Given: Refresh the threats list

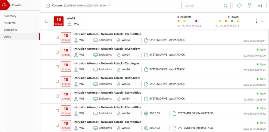Looking at the screenshot, I should pos(239,6).
